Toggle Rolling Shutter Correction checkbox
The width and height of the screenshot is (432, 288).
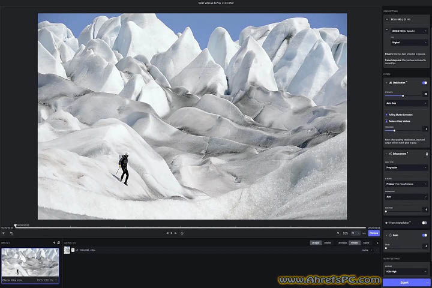click(x=386, y=115)
